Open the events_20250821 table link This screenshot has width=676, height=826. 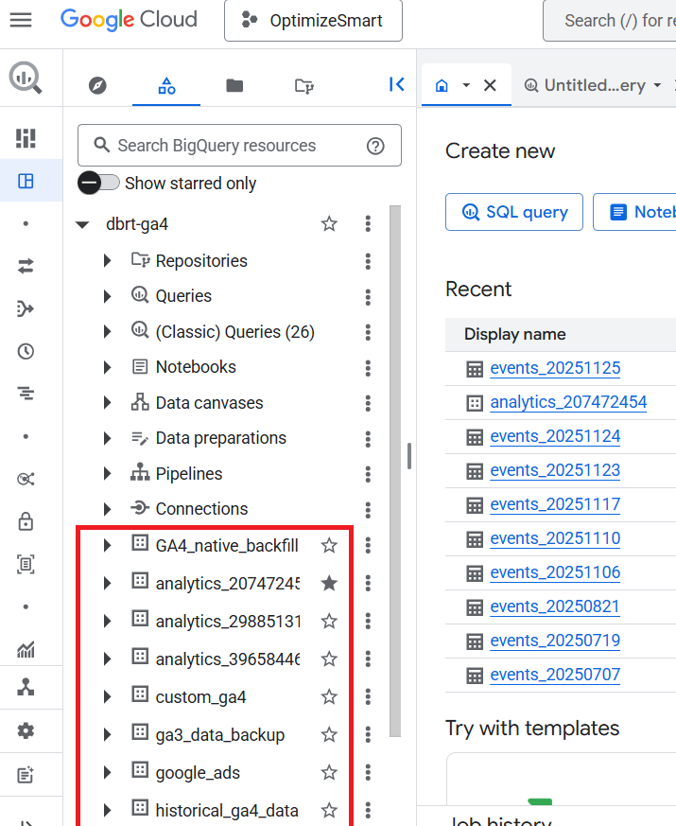pyautogui.click(x=554, y=606)
